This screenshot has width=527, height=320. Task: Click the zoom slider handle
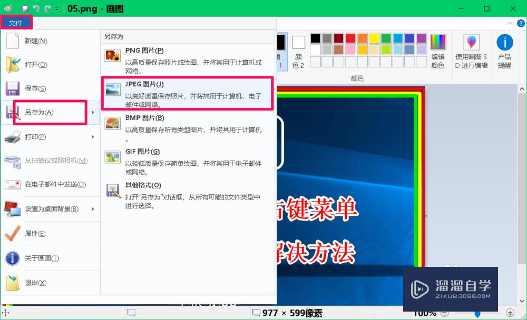click(477, 314)
